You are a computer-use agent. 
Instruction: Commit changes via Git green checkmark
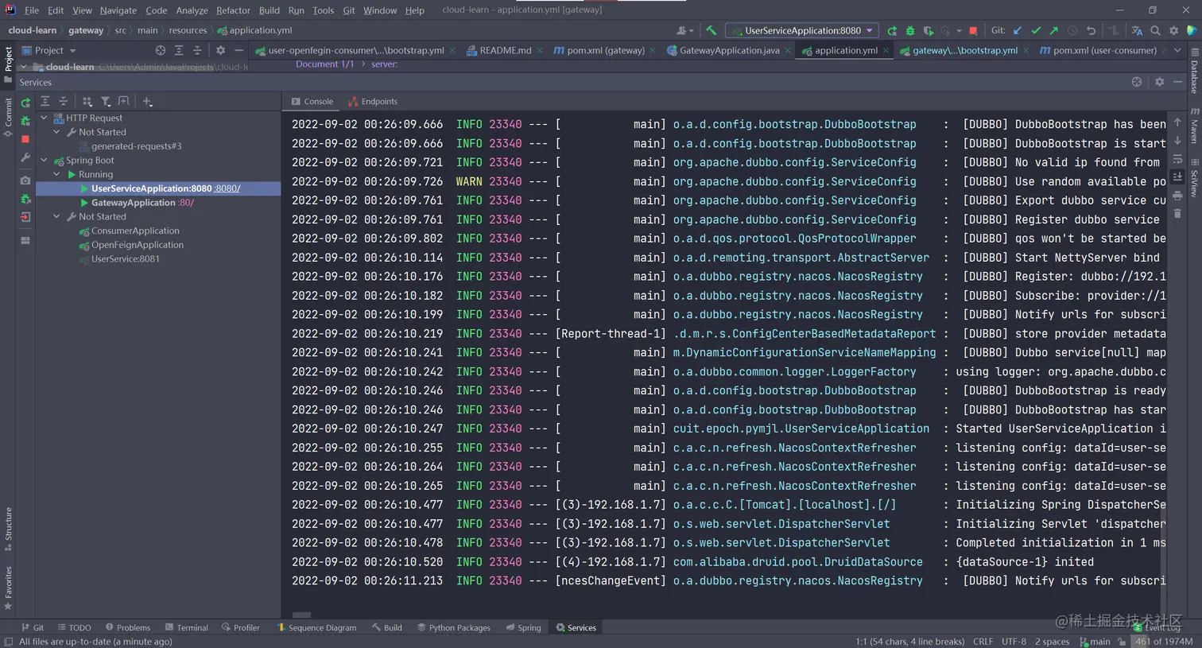click(1036, 30)
